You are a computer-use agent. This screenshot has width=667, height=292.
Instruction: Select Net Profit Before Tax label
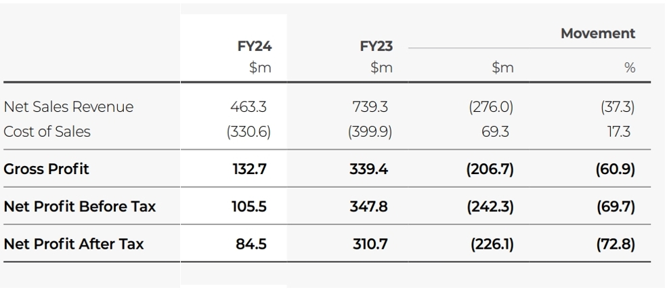[x=80, y=207]
